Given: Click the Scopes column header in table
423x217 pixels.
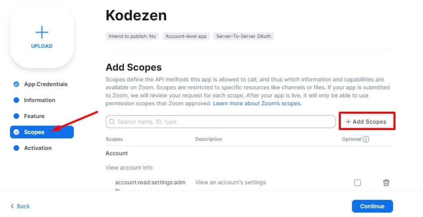Looking at the screenshot, I should pos(114,139).
